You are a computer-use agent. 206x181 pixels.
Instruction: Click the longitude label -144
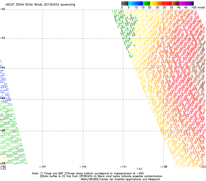coord(83,167)
